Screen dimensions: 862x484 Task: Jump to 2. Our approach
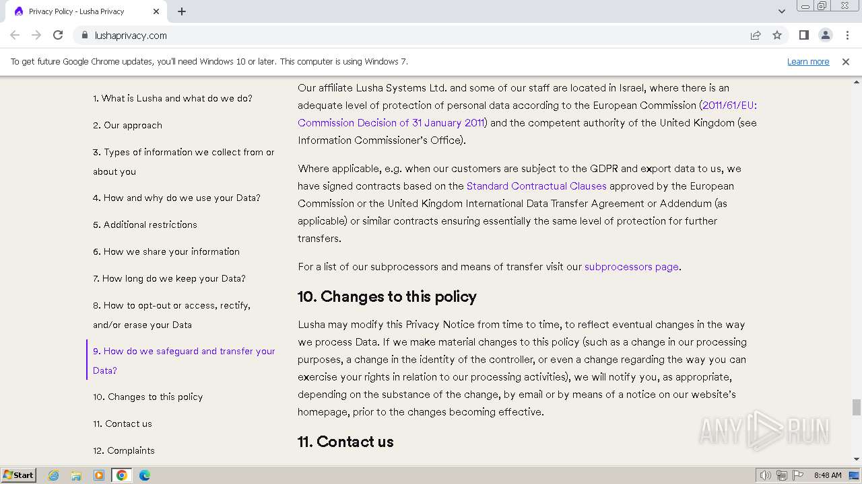coord(127,125)
